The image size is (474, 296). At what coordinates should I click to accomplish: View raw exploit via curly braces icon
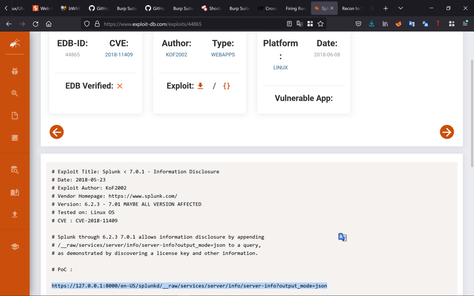pyautogui.click(x=226, y=86)
